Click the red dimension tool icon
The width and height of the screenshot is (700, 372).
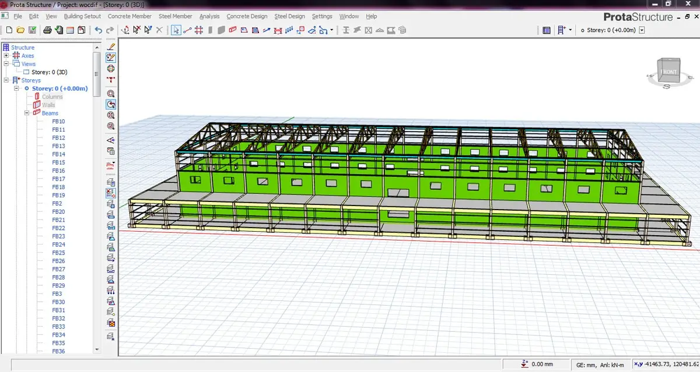pyautogui.click(x=111, y=79)
